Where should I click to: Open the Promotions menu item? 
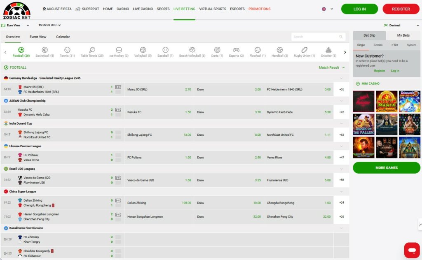pos(260,9)
